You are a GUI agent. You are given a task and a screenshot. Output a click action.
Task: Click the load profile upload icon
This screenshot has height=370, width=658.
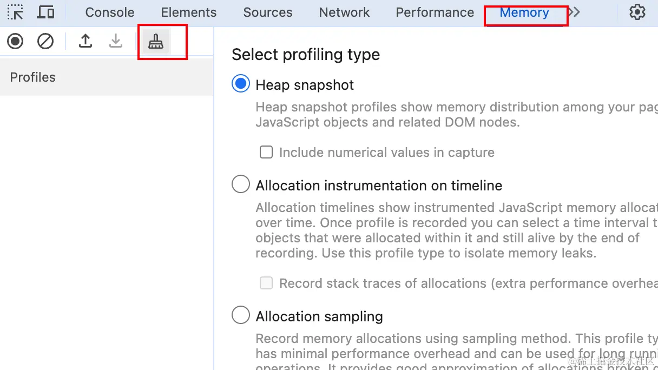tap(85, 41)
